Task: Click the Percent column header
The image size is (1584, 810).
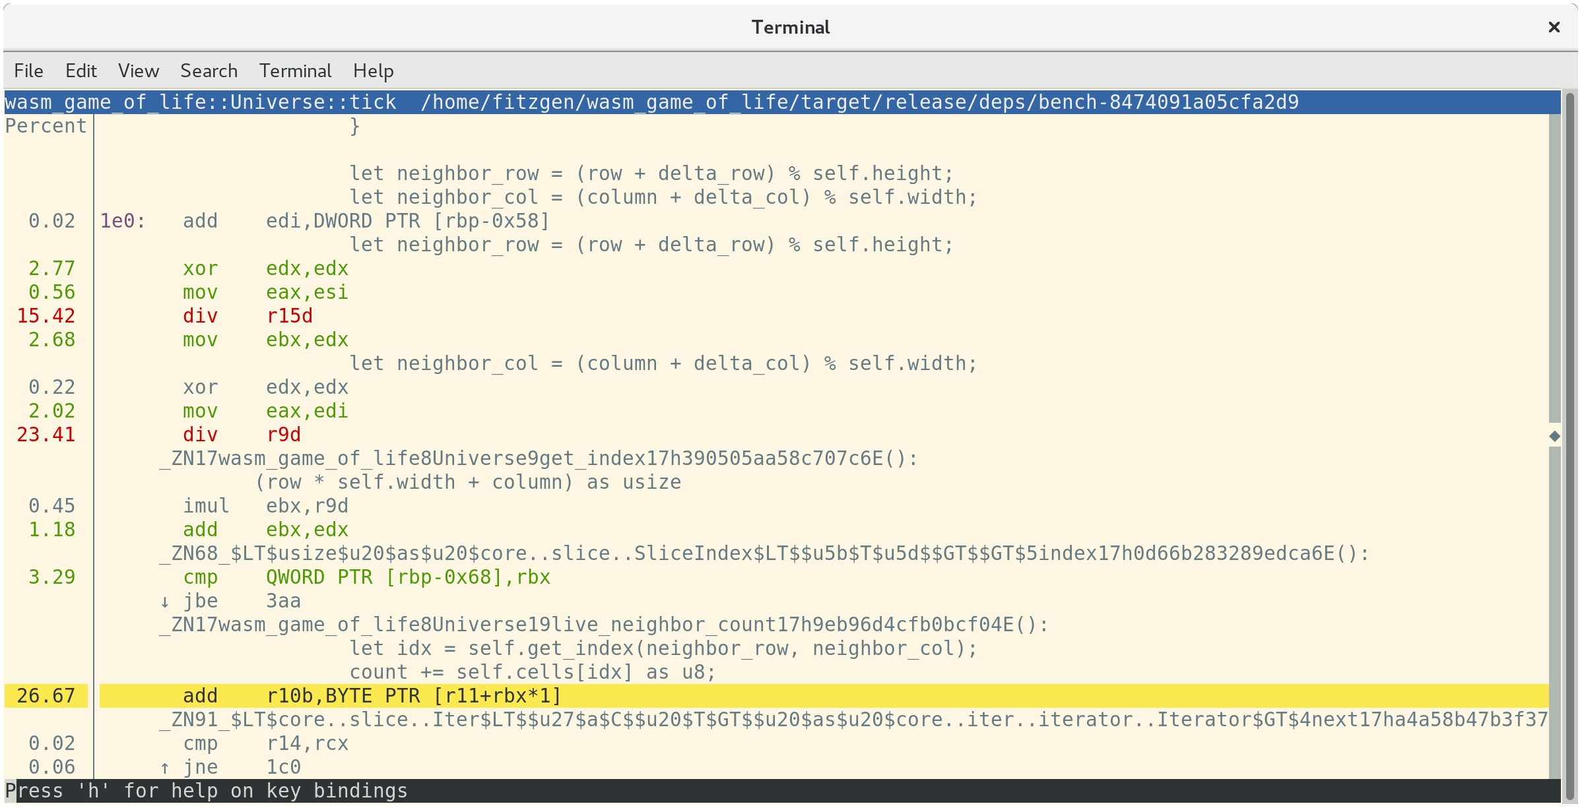Action: click(x=46, y=126)
